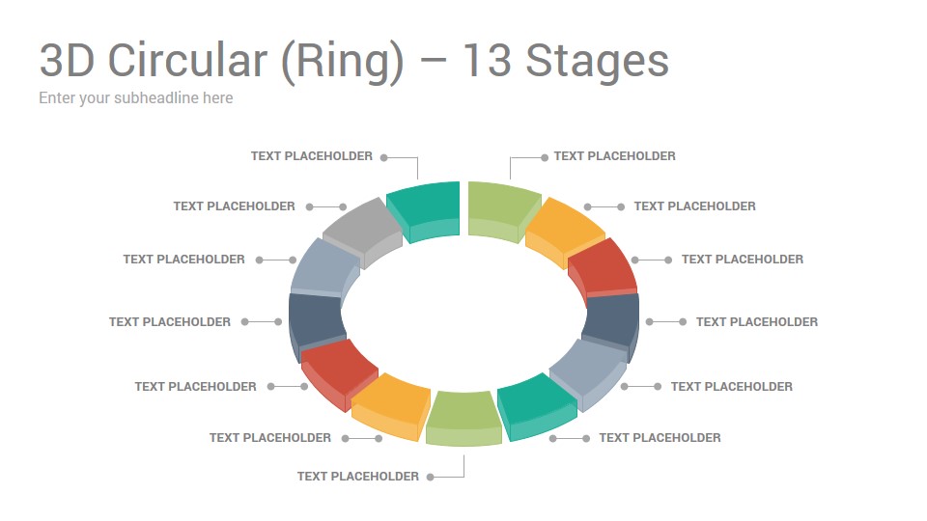Select the text placeholder connected to top teal segment
The width and height of the screenshot is (927, 521).
pos(312,156)
